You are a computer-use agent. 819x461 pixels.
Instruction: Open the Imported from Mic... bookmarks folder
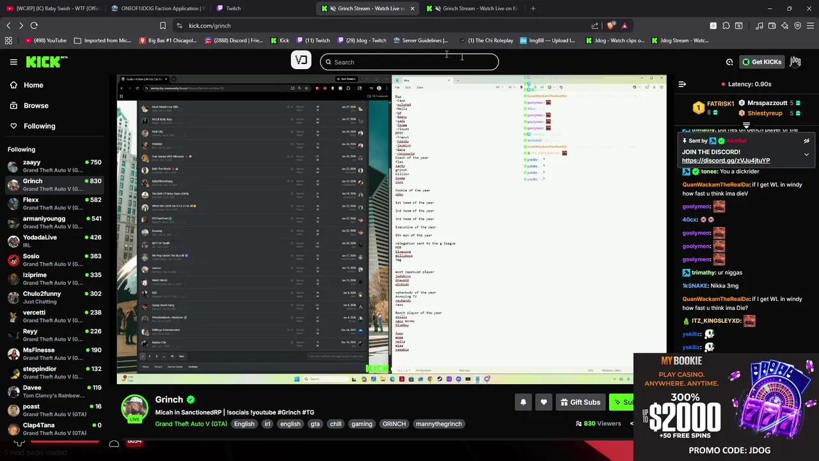(x=102, y=40)
